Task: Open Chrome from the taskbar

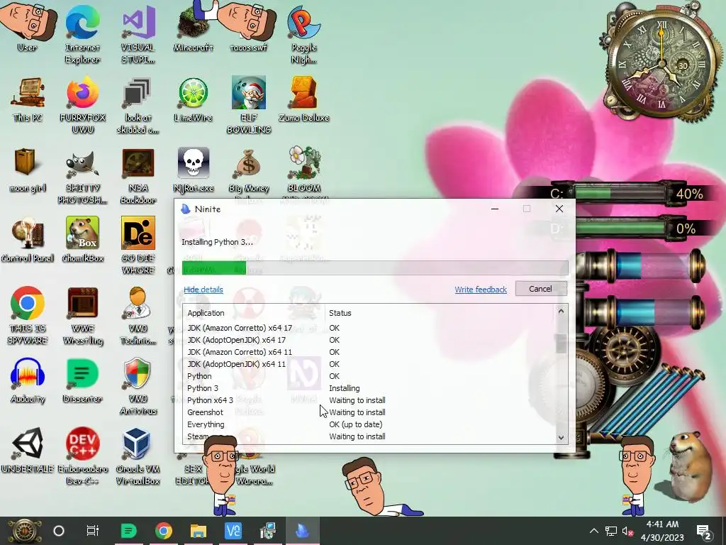Action: click(164, 531)
